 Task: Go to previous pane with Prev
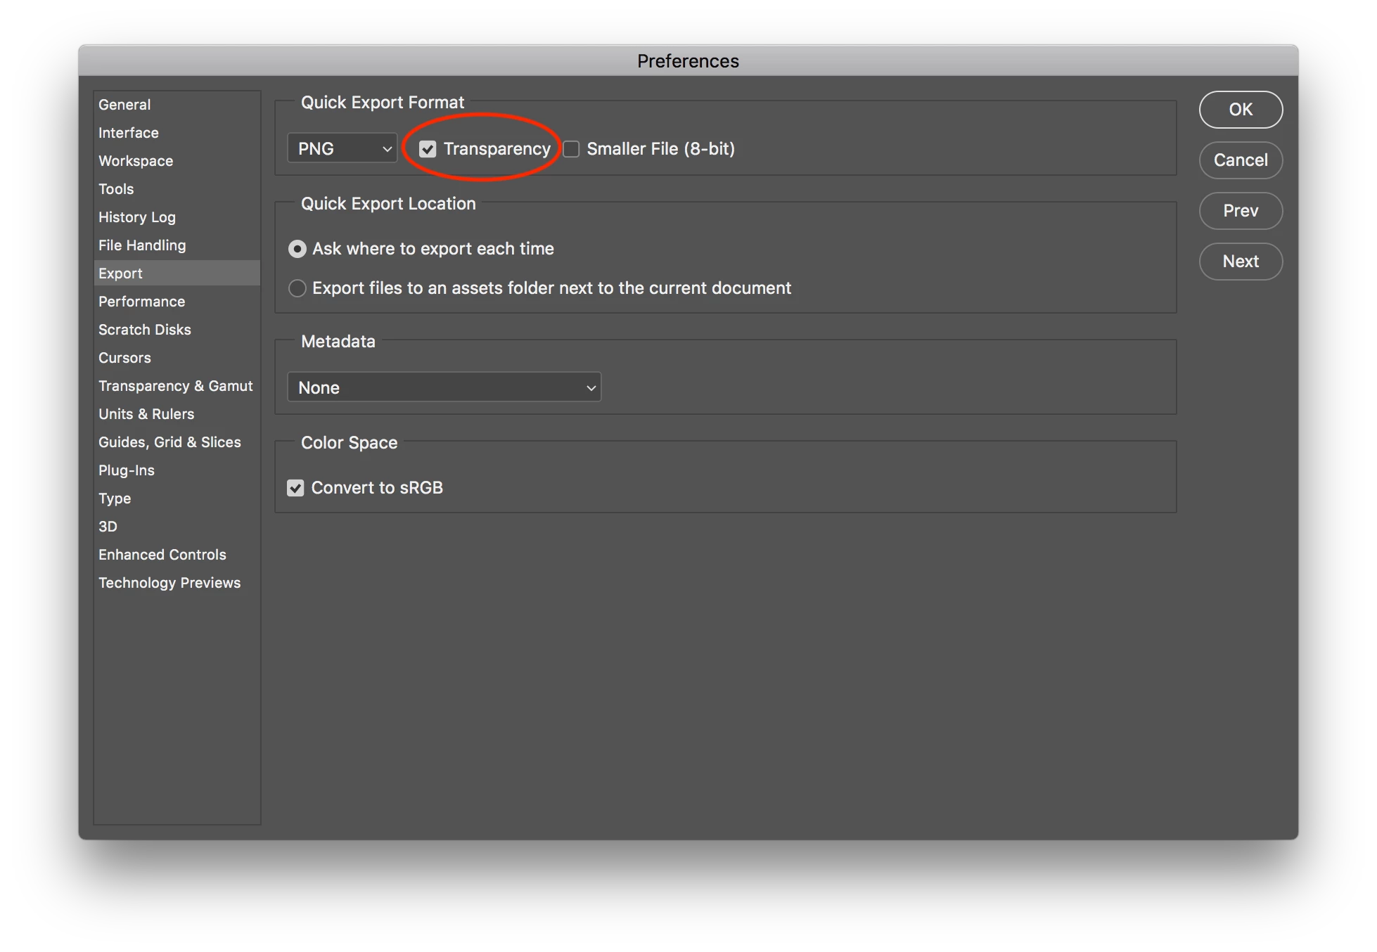1241,211
